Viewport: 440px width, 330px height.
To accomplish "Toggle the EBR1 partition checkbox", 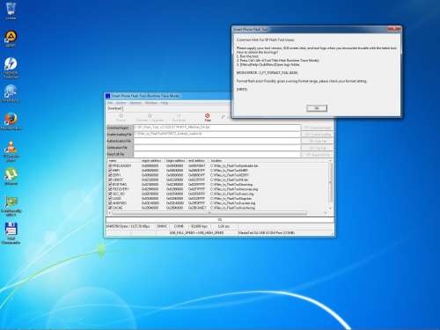I will coord(110,175).
